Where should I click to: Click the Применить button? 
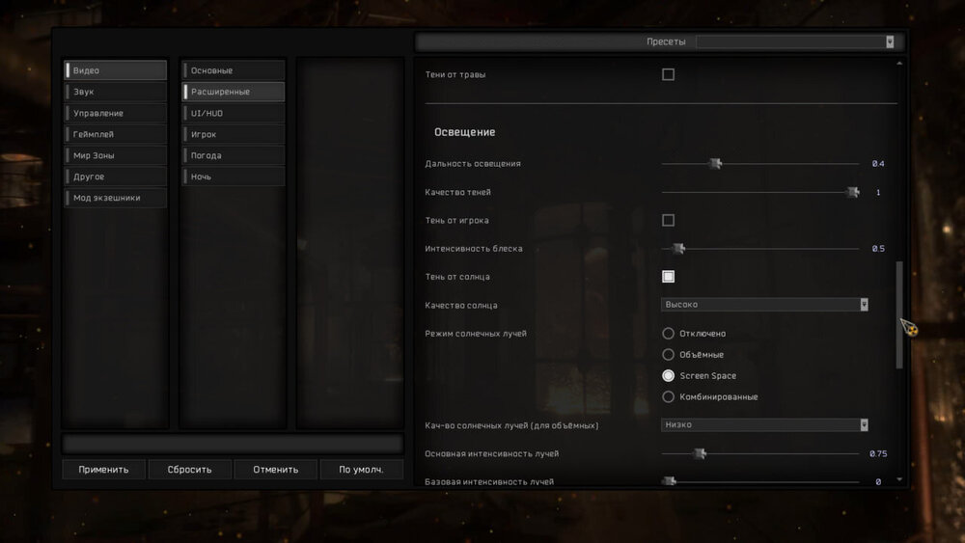click(x=103, y=470)
